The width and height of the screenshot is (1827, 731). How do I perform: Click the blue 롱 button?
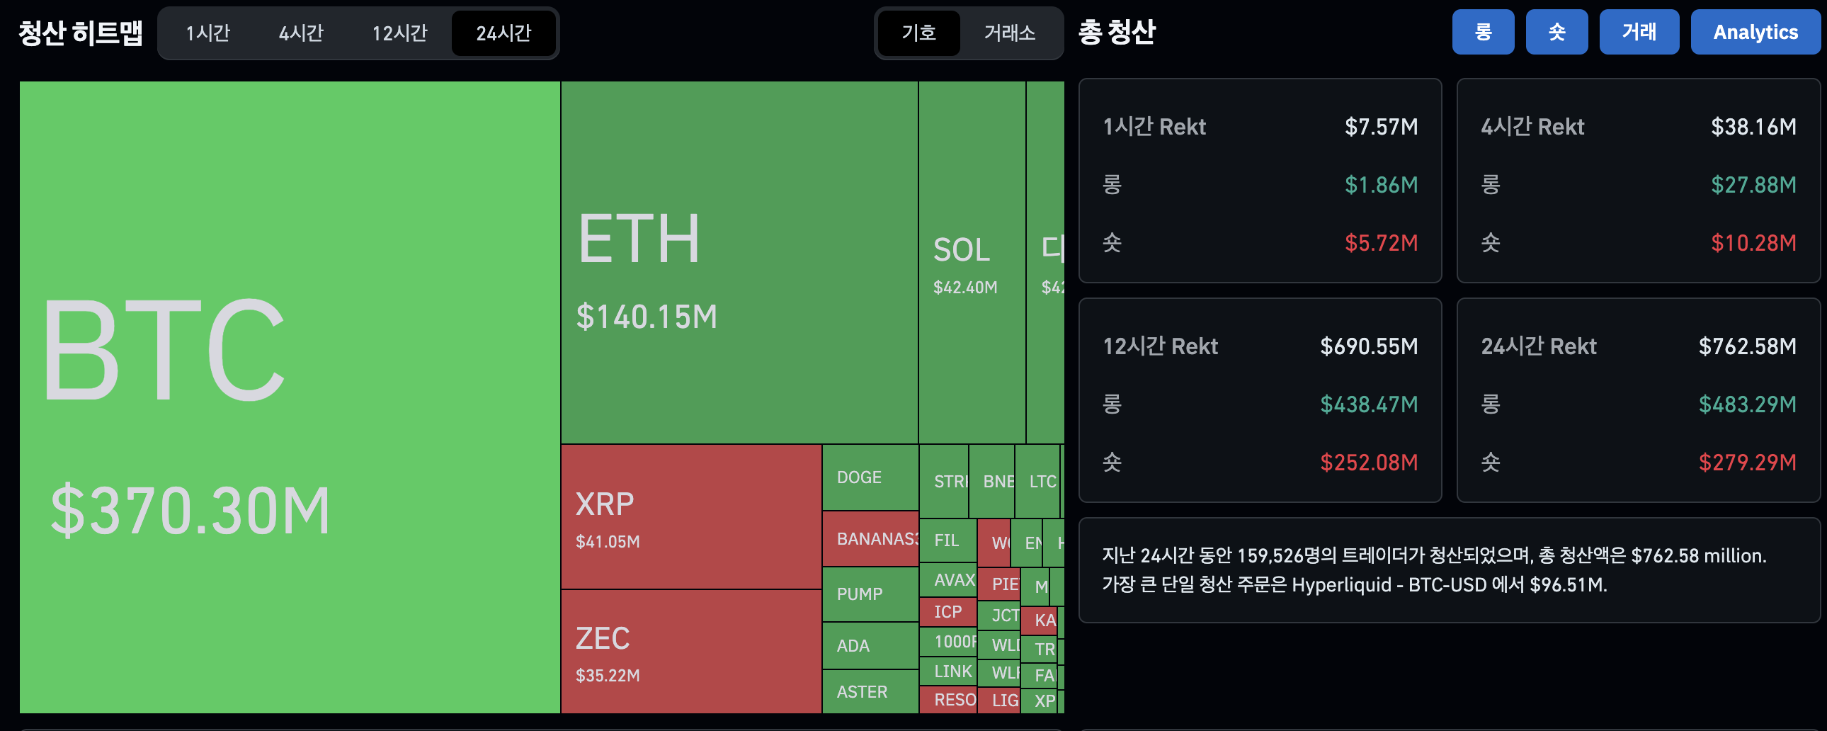1484,31
